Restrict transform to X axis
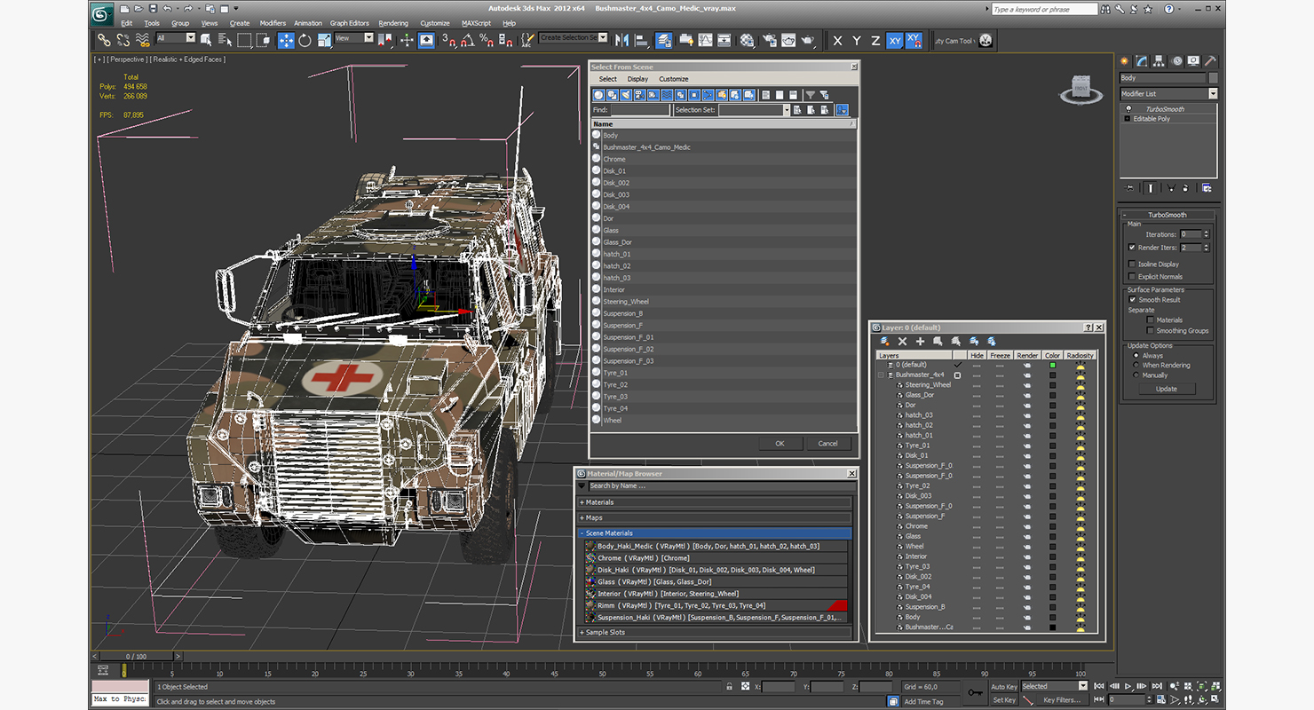 pyautogui.click(x=837, y=40)
